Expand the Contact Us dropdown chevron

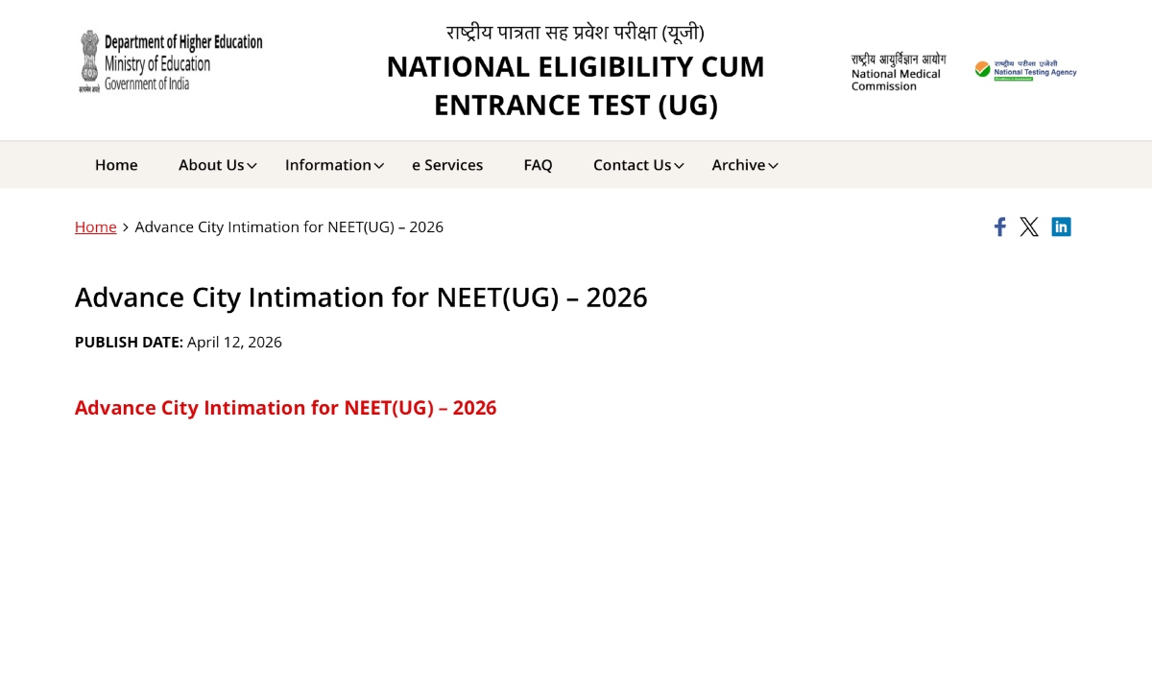(679, 166)
